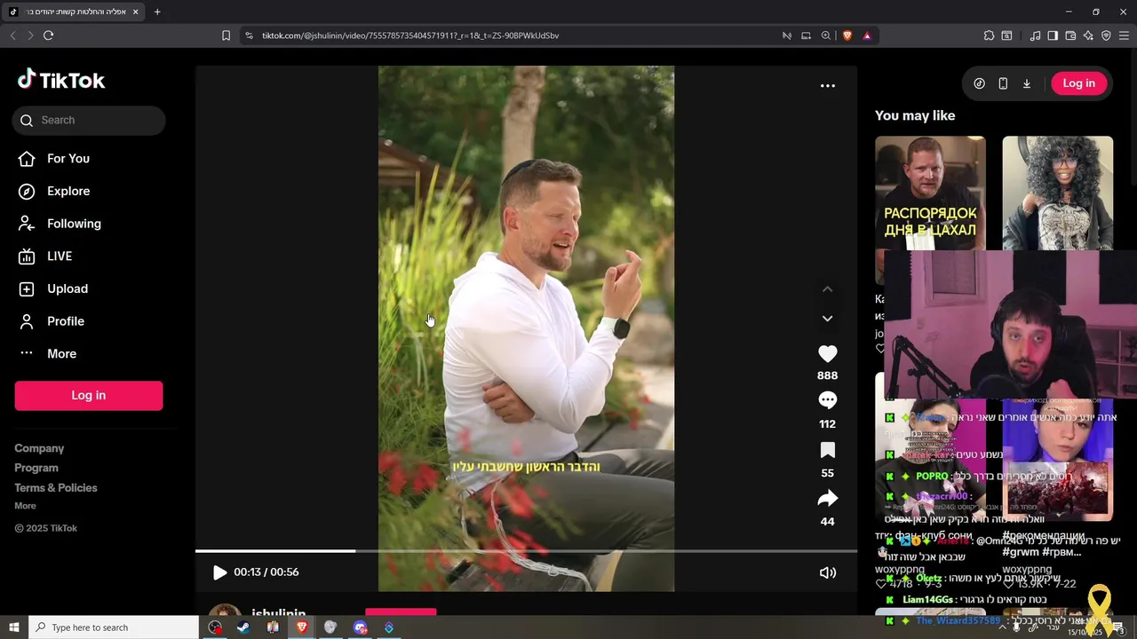Click the top-right Log in button
The image size is (1137, 639).
click(1078, 83)
